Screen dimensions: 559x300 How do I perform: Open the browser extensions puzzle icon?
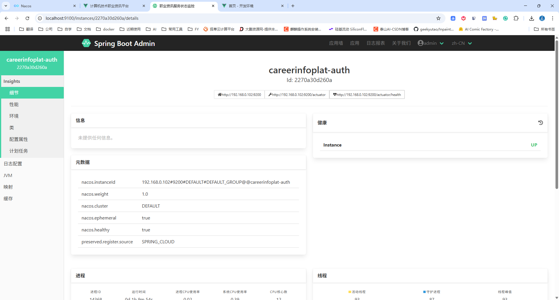(516, 18)
